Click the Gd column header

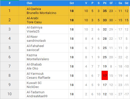click(127, 3)
